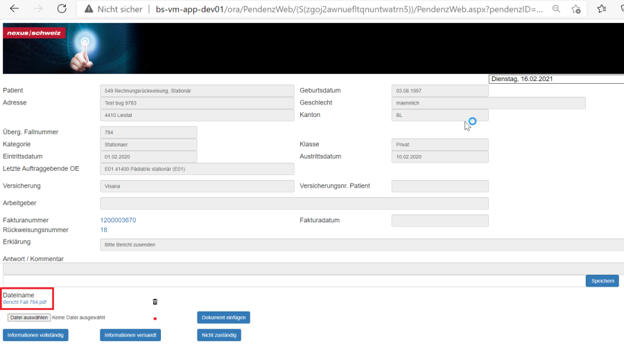This screenshot has width=624, height=344.
Task: Click the Versicherungsnr. Patient label
Action: pos(335,186)
